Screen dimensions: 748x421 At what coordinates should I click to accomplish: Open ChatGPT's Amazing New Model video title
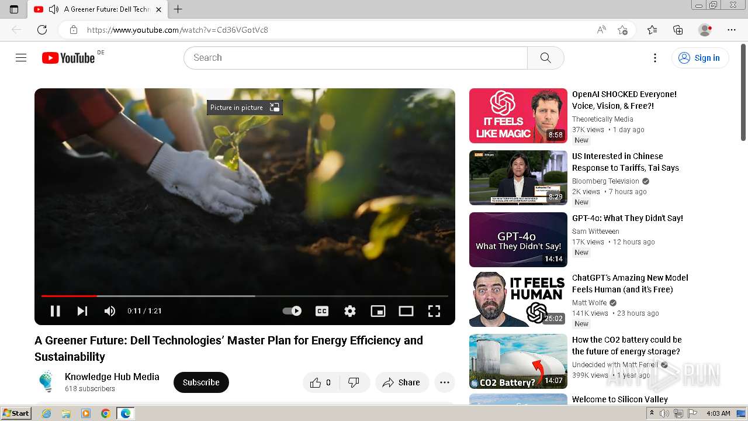coord(630,284)
